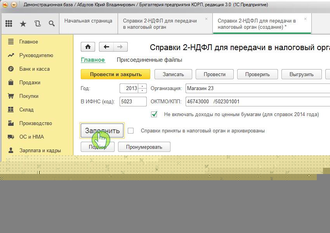The height and width of the screenshot is (233, 330).
Task: Increase the year with stepper up arrow
Action: pos(142,86)
